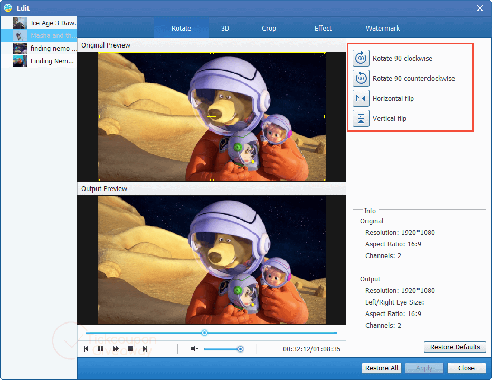Click the Rotate 90 counterclockwise icon
The height and width of the screenshot is (380, 492).
click(x=361, y=79)
